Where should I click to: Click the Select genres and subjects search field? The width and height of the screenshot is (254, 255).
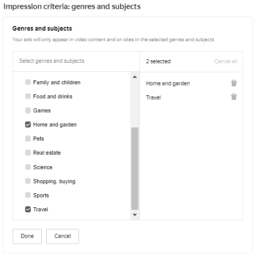pos(76,61)
